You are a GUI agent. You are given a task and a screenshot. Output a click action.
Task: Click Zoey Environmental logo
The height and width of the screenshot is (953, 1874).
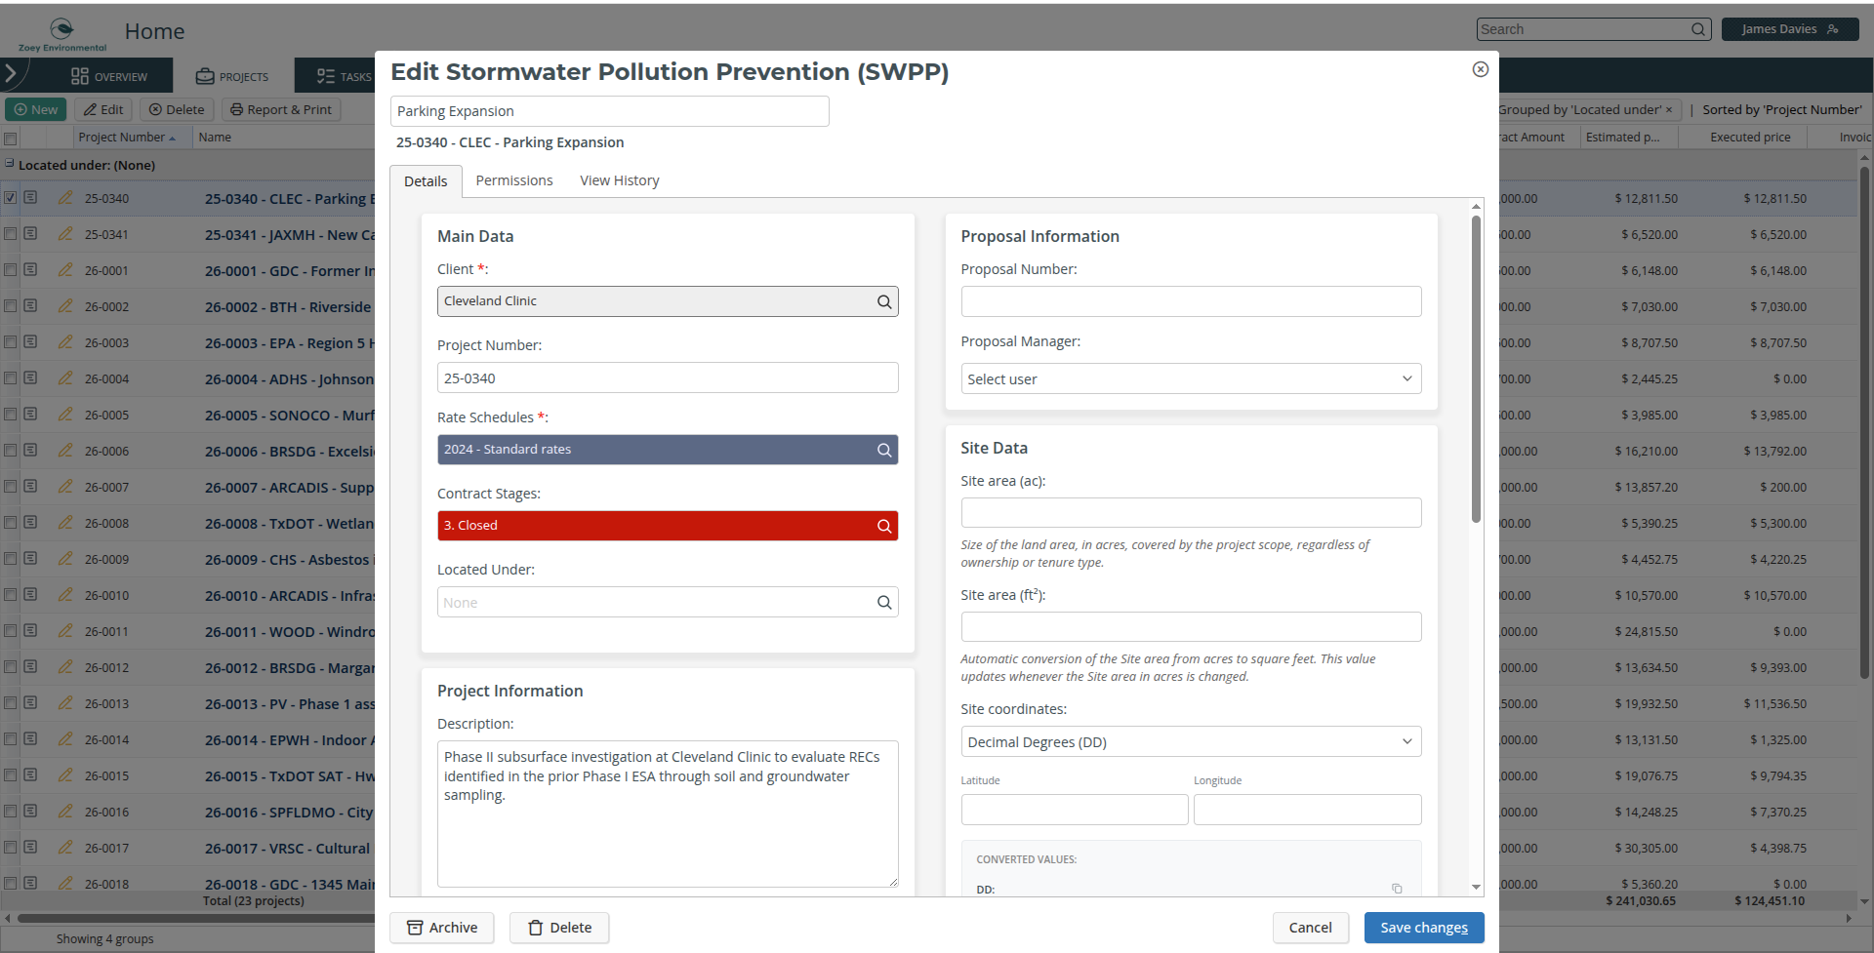pos(61,33)
